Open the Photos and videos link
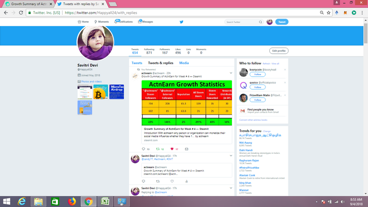 92,81
